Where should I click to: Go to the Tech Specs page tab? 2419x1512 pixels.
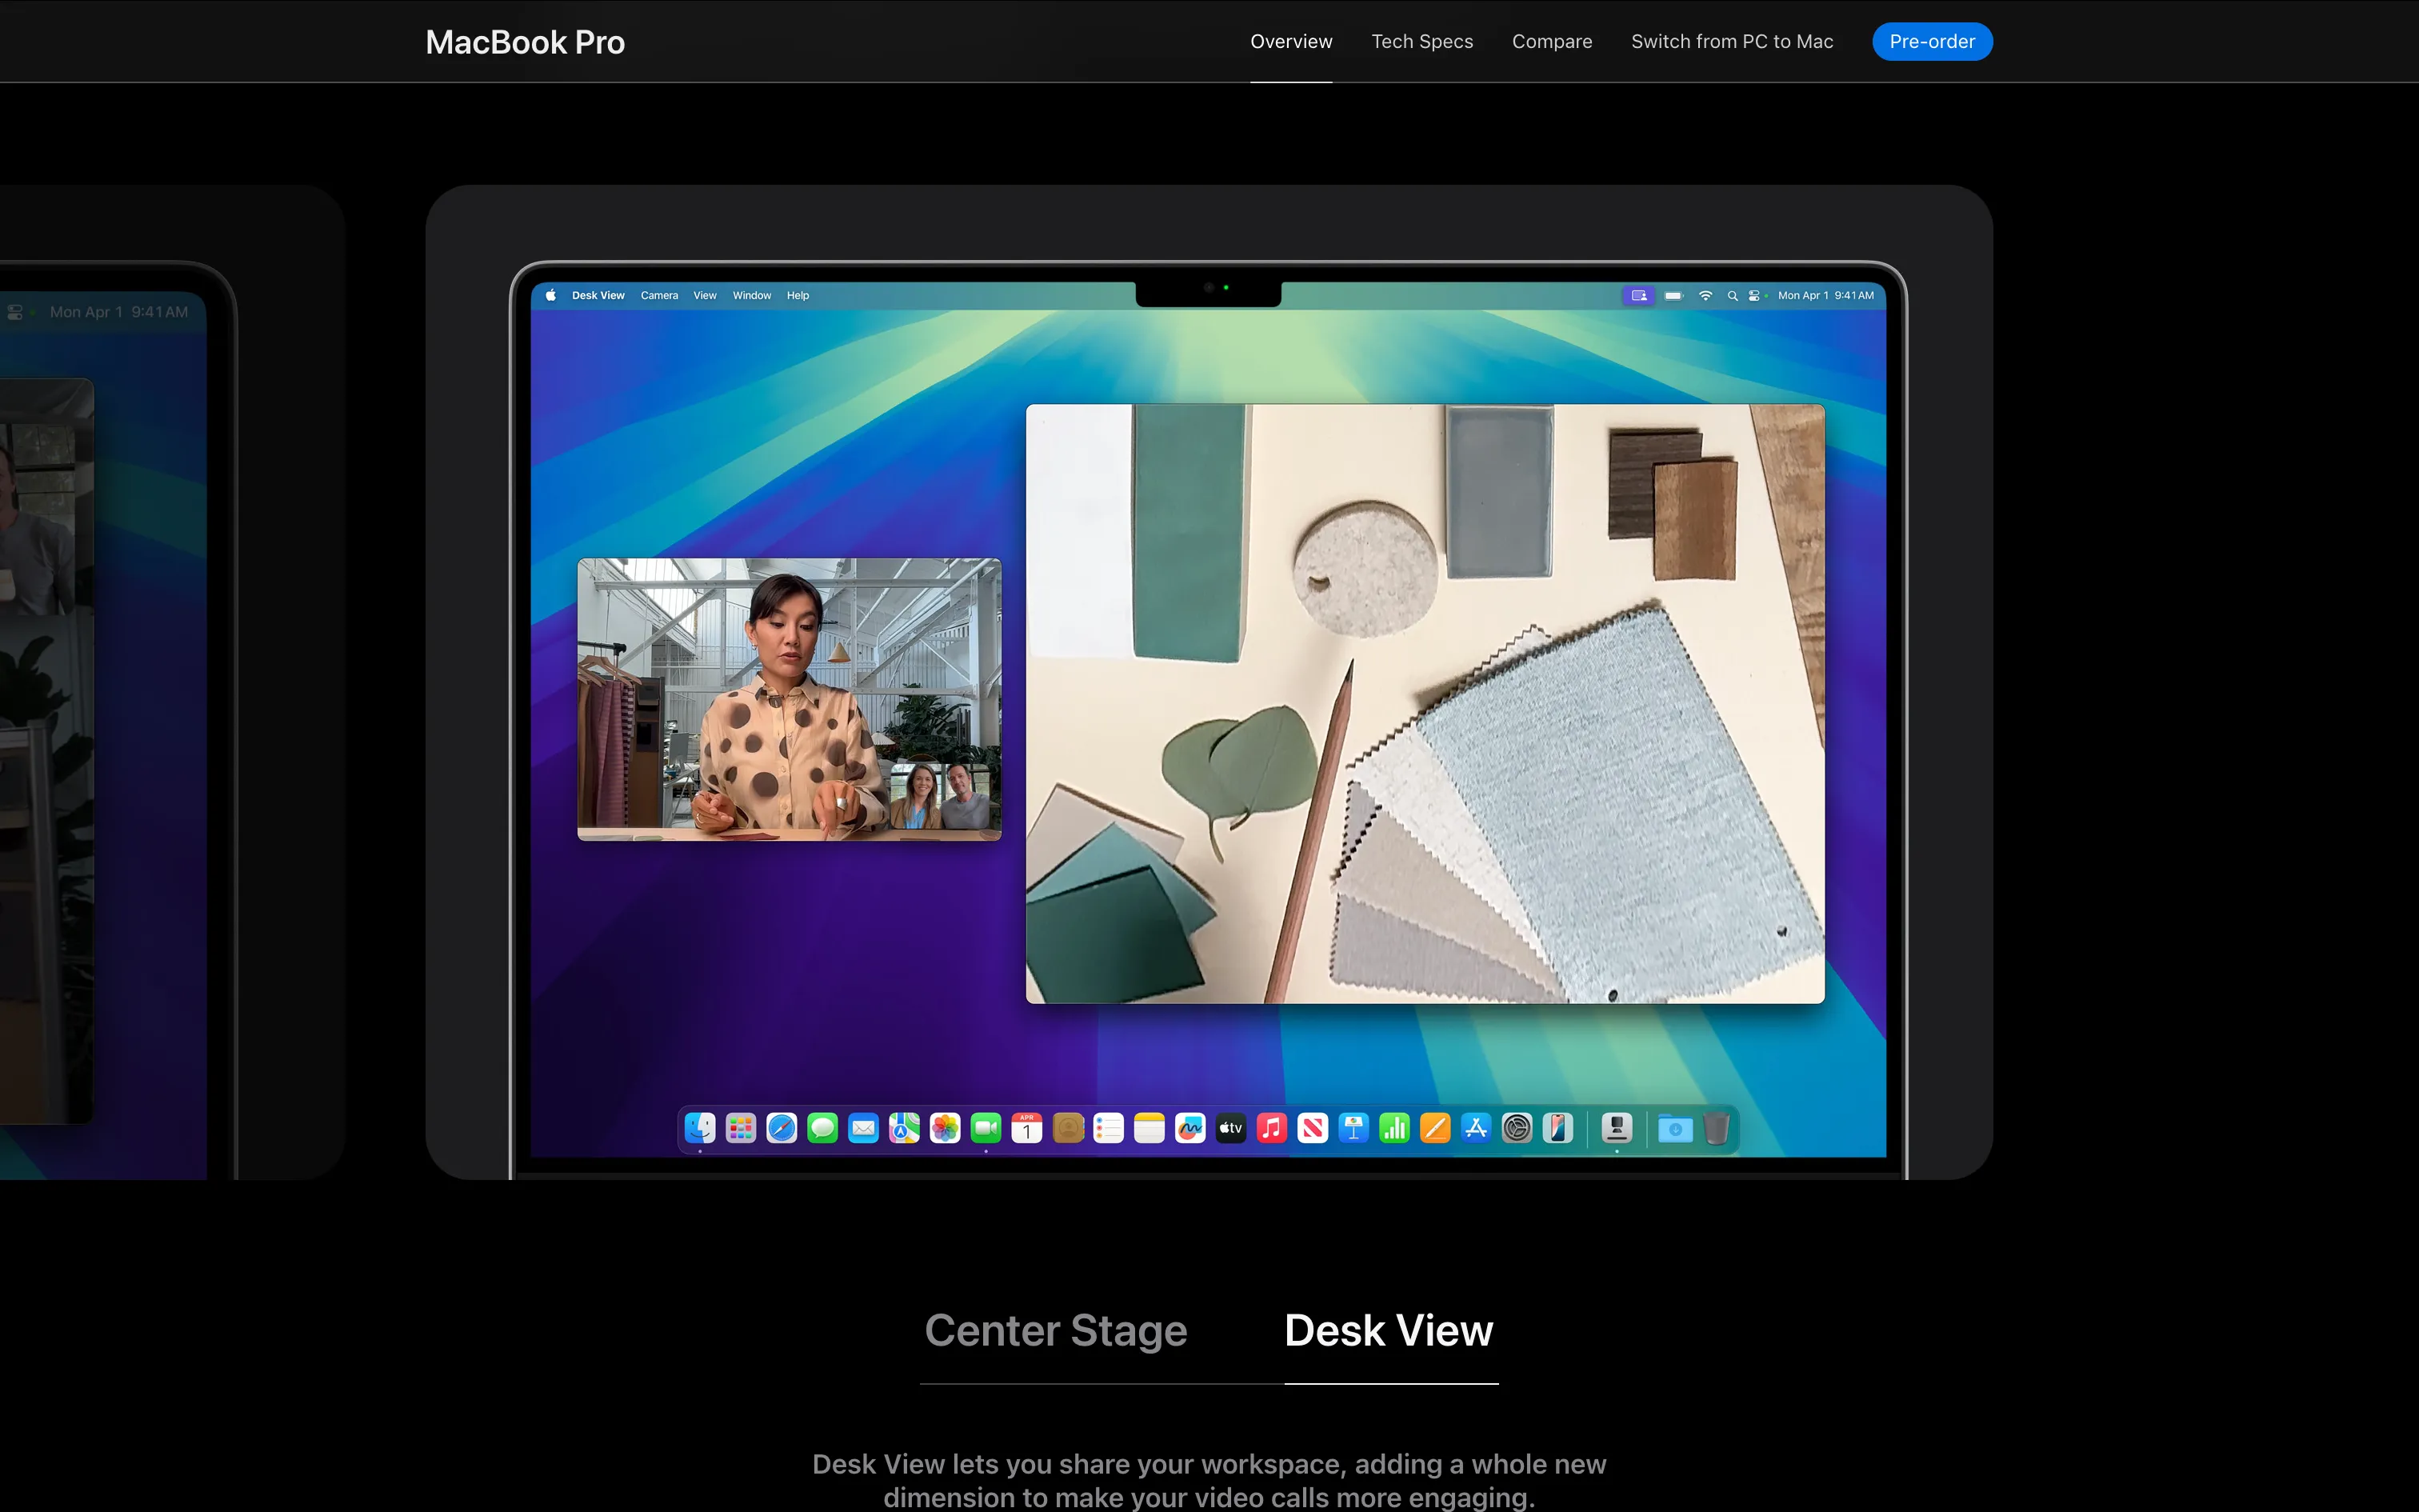pos(1421,41)
